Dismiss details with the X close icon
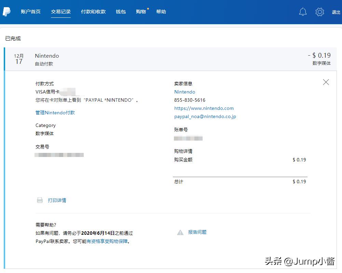The height and width of the screenshot is (273, 342). tap(326, 82)
